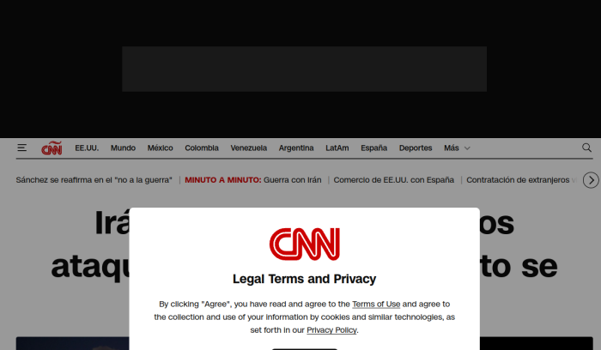The width and height of the screenshot is (601, 350).
Task: Open the Privacy Policy link
Action: (x=331, y=330)
